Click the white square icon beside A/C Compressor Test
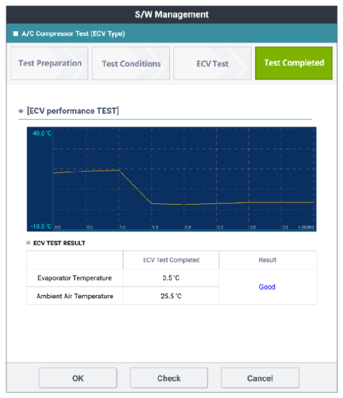The height and width of the screenshot is (398, 343). click(16, 34)
